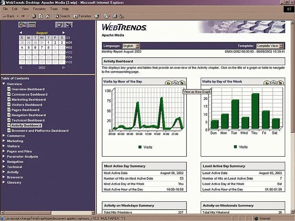Go to the previous year arrow beside 2002
The image size is (295, 221).
point(21,68)
